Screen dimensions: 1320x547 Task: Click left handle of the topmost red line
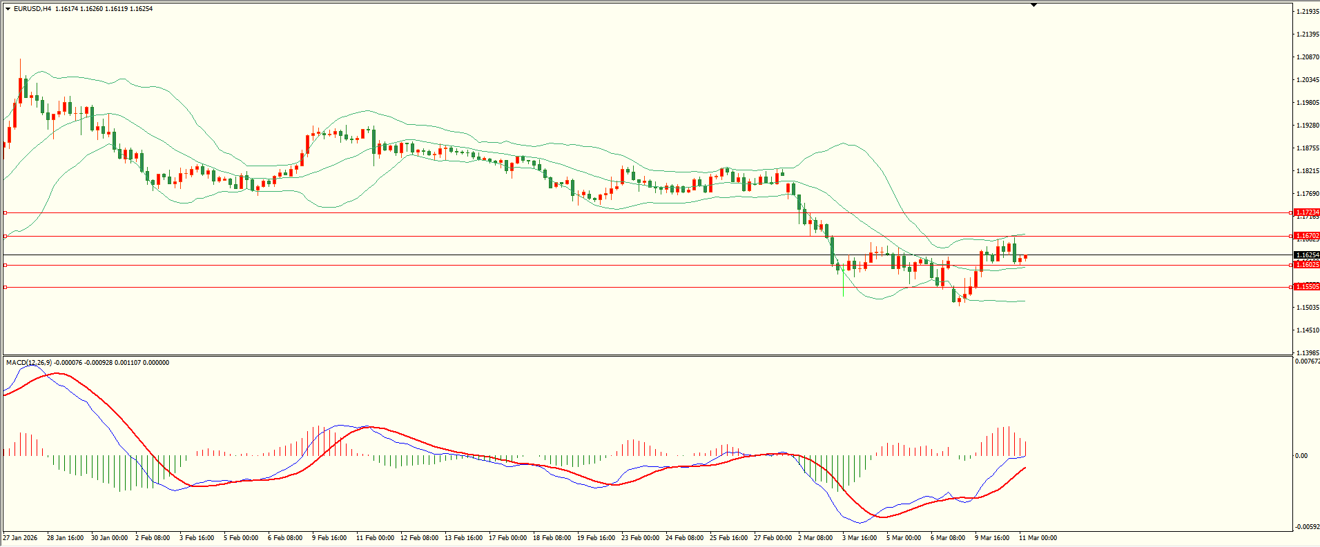click(6, 212)
